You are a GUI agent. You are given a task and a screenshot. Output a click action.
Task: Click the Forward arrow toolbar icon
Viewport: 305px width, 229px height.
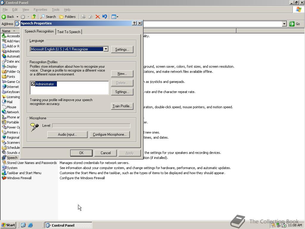(x=23, y=17)
